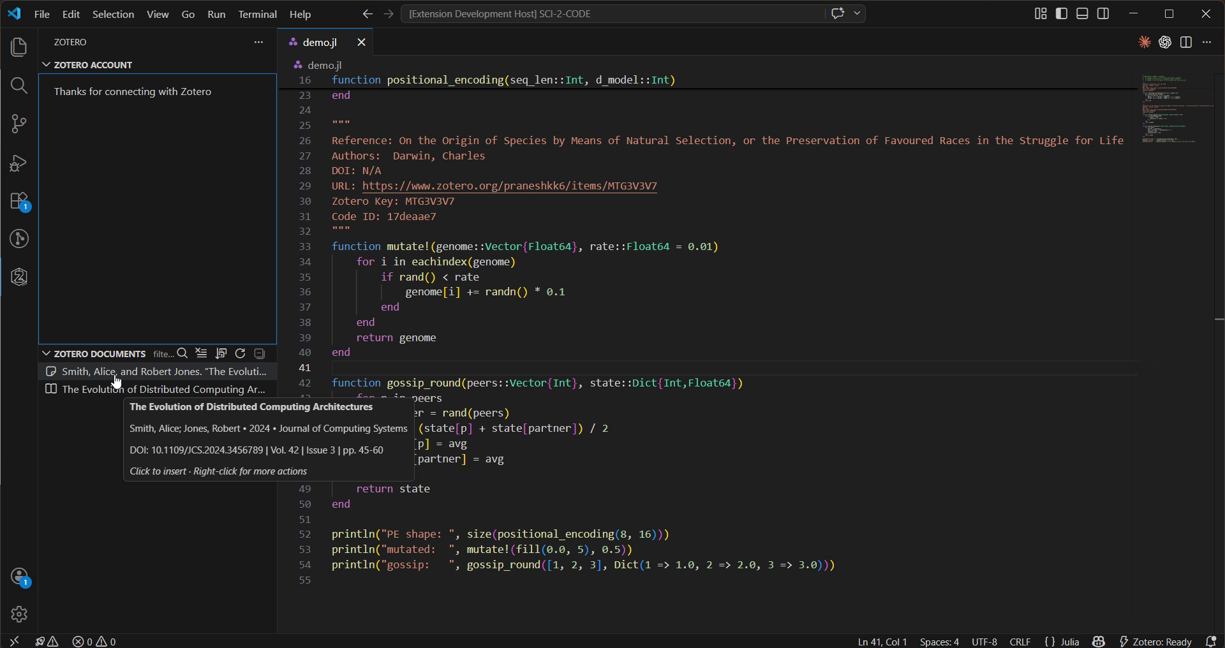
Task: Open the Go menu
Action: [188, 14]
